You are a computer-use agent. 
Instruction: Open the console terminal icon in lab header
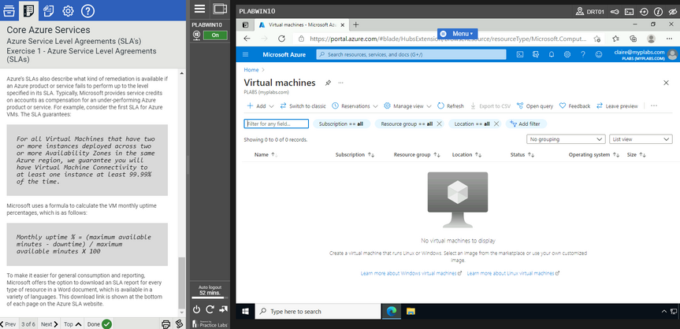[630, 12]
